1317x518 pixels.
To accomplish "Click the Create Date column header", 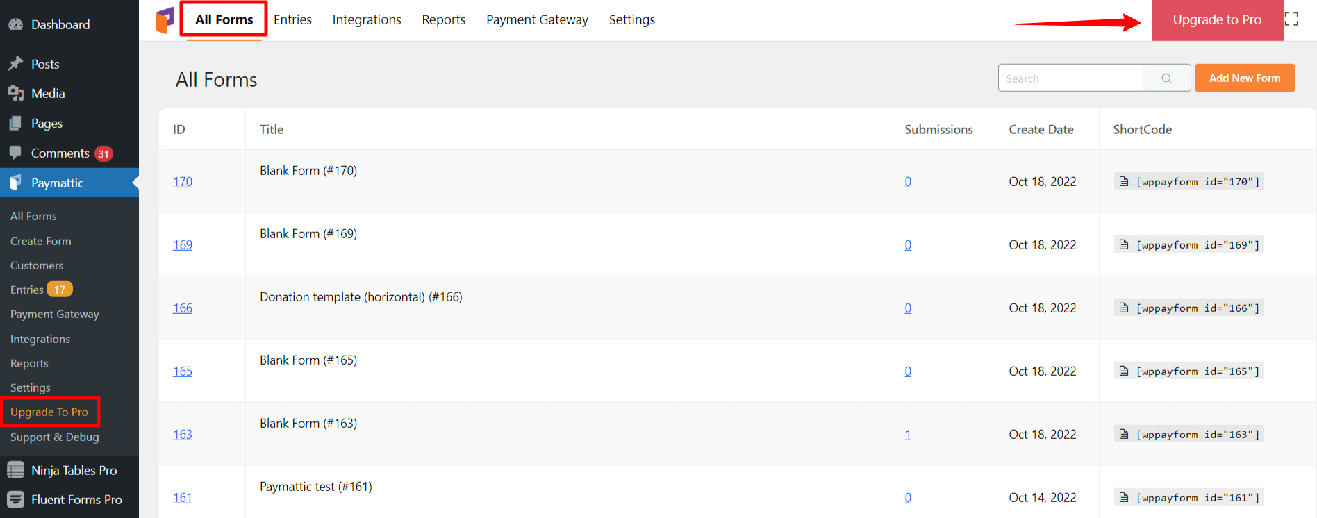I will (x=1041, y=129).
